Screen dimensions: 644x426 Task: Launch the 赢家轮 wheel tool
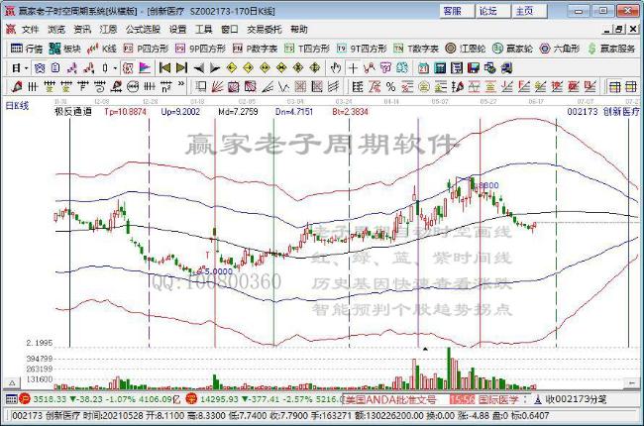pyautogui.click(x=512, y=49)
